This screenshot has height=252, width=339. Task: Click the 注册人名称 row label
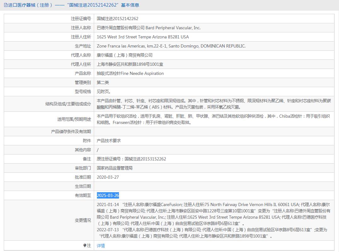tap(81, 28)
